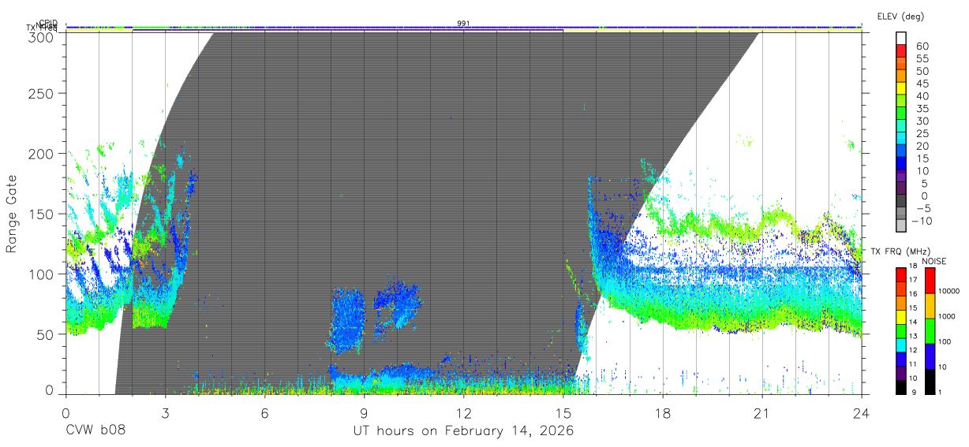Image resolution: width=969 pixels, height=447 pixels.
Task: Click the 'NOISE' legend title
Action: (936, 261)
